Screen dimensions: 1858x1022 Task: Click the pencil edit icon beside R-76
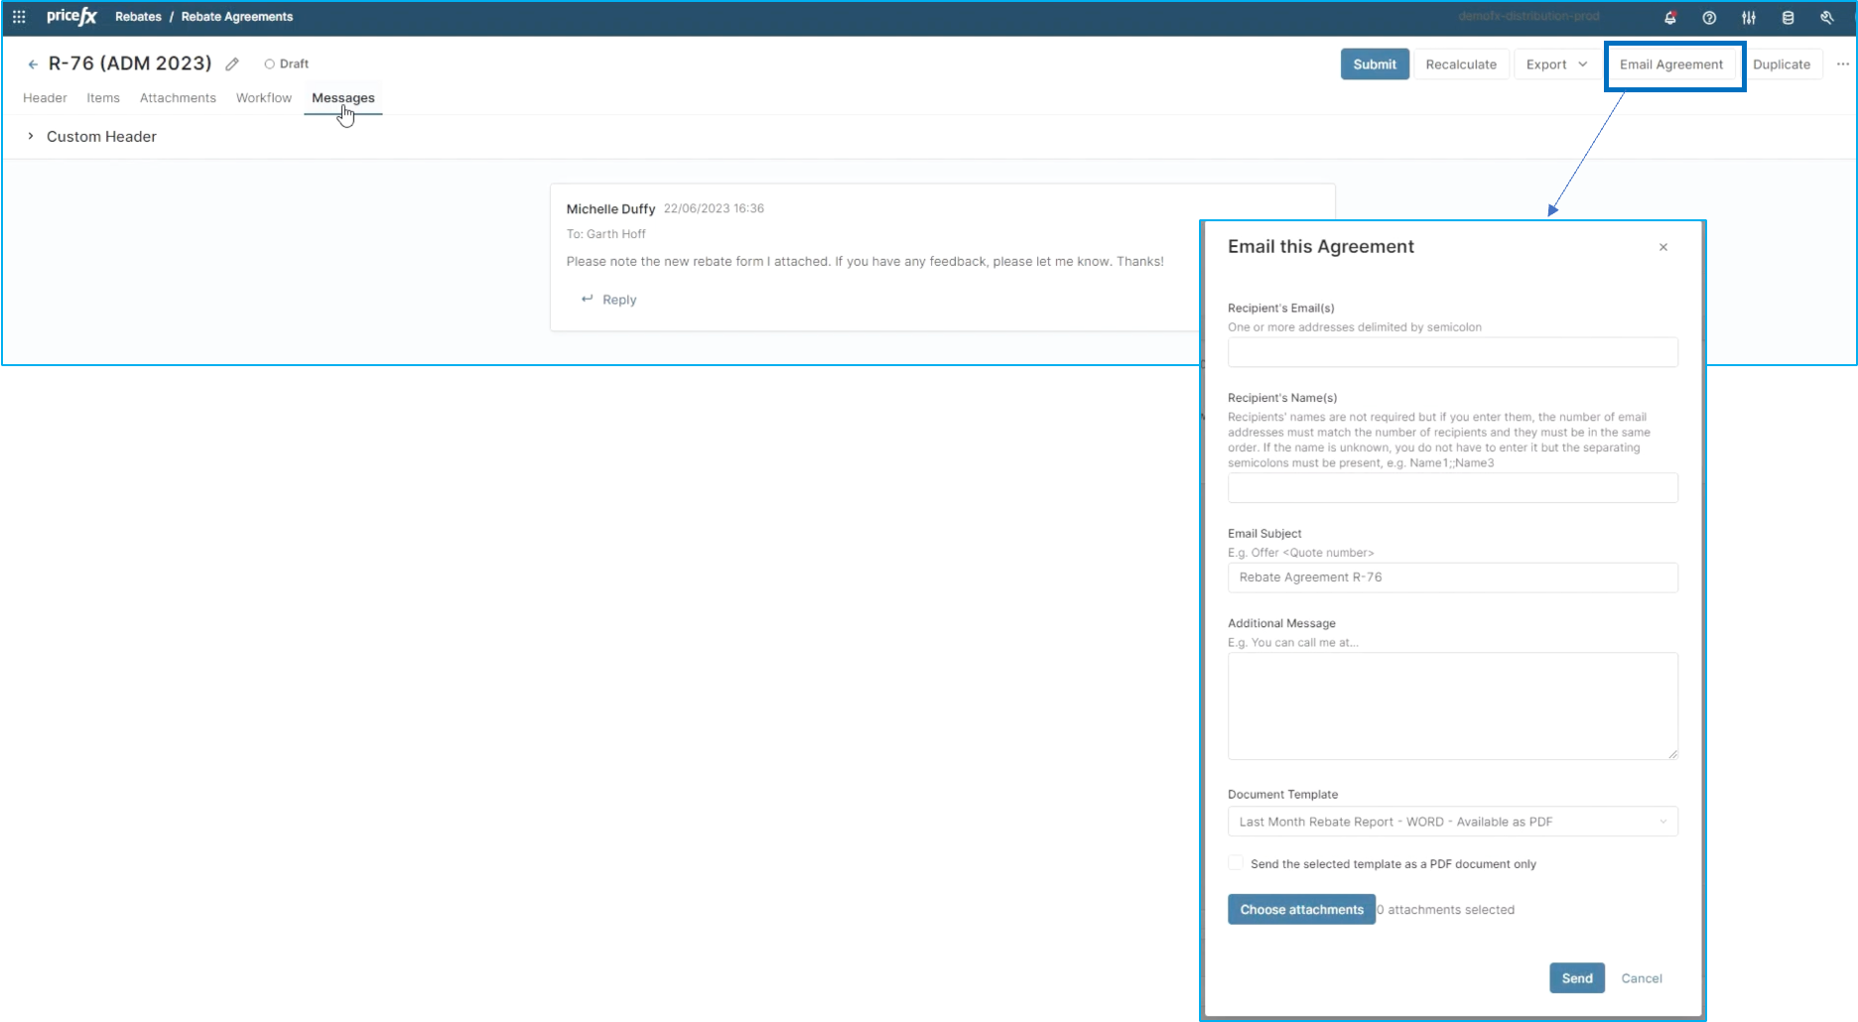tap(232, 64)
